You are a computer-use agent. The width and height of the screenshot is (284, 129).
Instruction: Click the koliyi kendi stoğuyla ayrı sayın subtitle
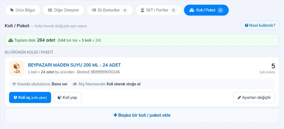pos(61,26)
